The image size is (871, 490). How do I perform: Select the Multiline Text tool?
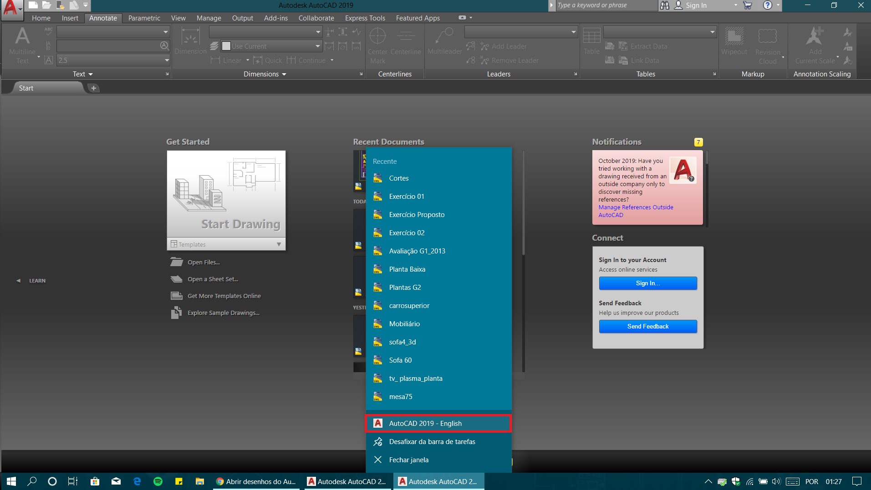(x=22, y=45)
